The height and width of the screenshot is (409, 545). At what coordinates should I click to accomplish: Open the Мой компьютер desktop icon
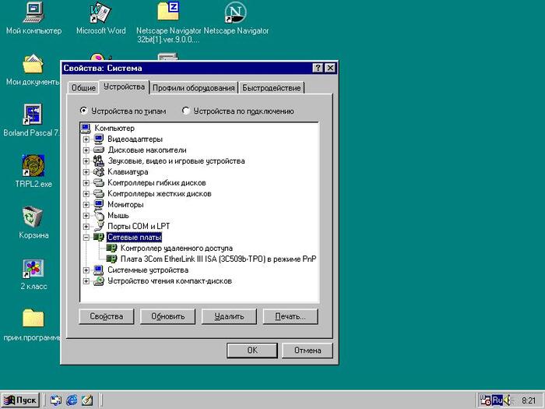(x=33, y=13)
